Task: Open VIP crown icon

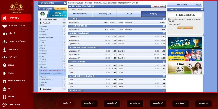Action: tap(5, 89)
